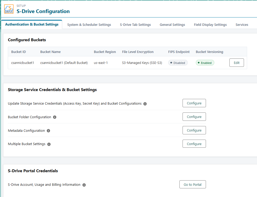This screenshot has width=257, height=197.
Task: Select the csannicbucket1 Bucket ID cell
Action: pyautogui.click(x=23, y=63)
